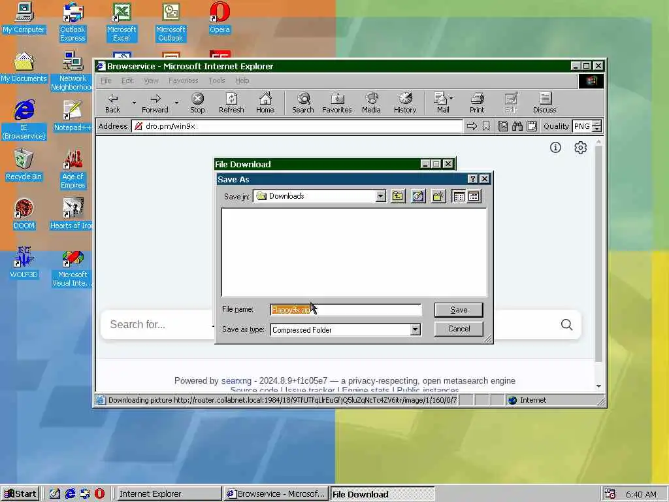The image size is (669, 502).
Task: Open Outlook Express desktop icon
Action: tap(73, 22)
